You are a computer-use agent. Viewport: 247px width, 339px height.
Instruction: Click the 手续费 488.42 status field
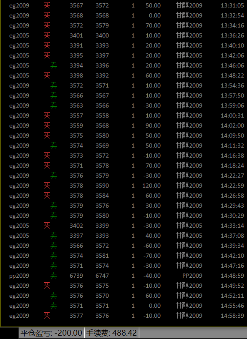111,333
